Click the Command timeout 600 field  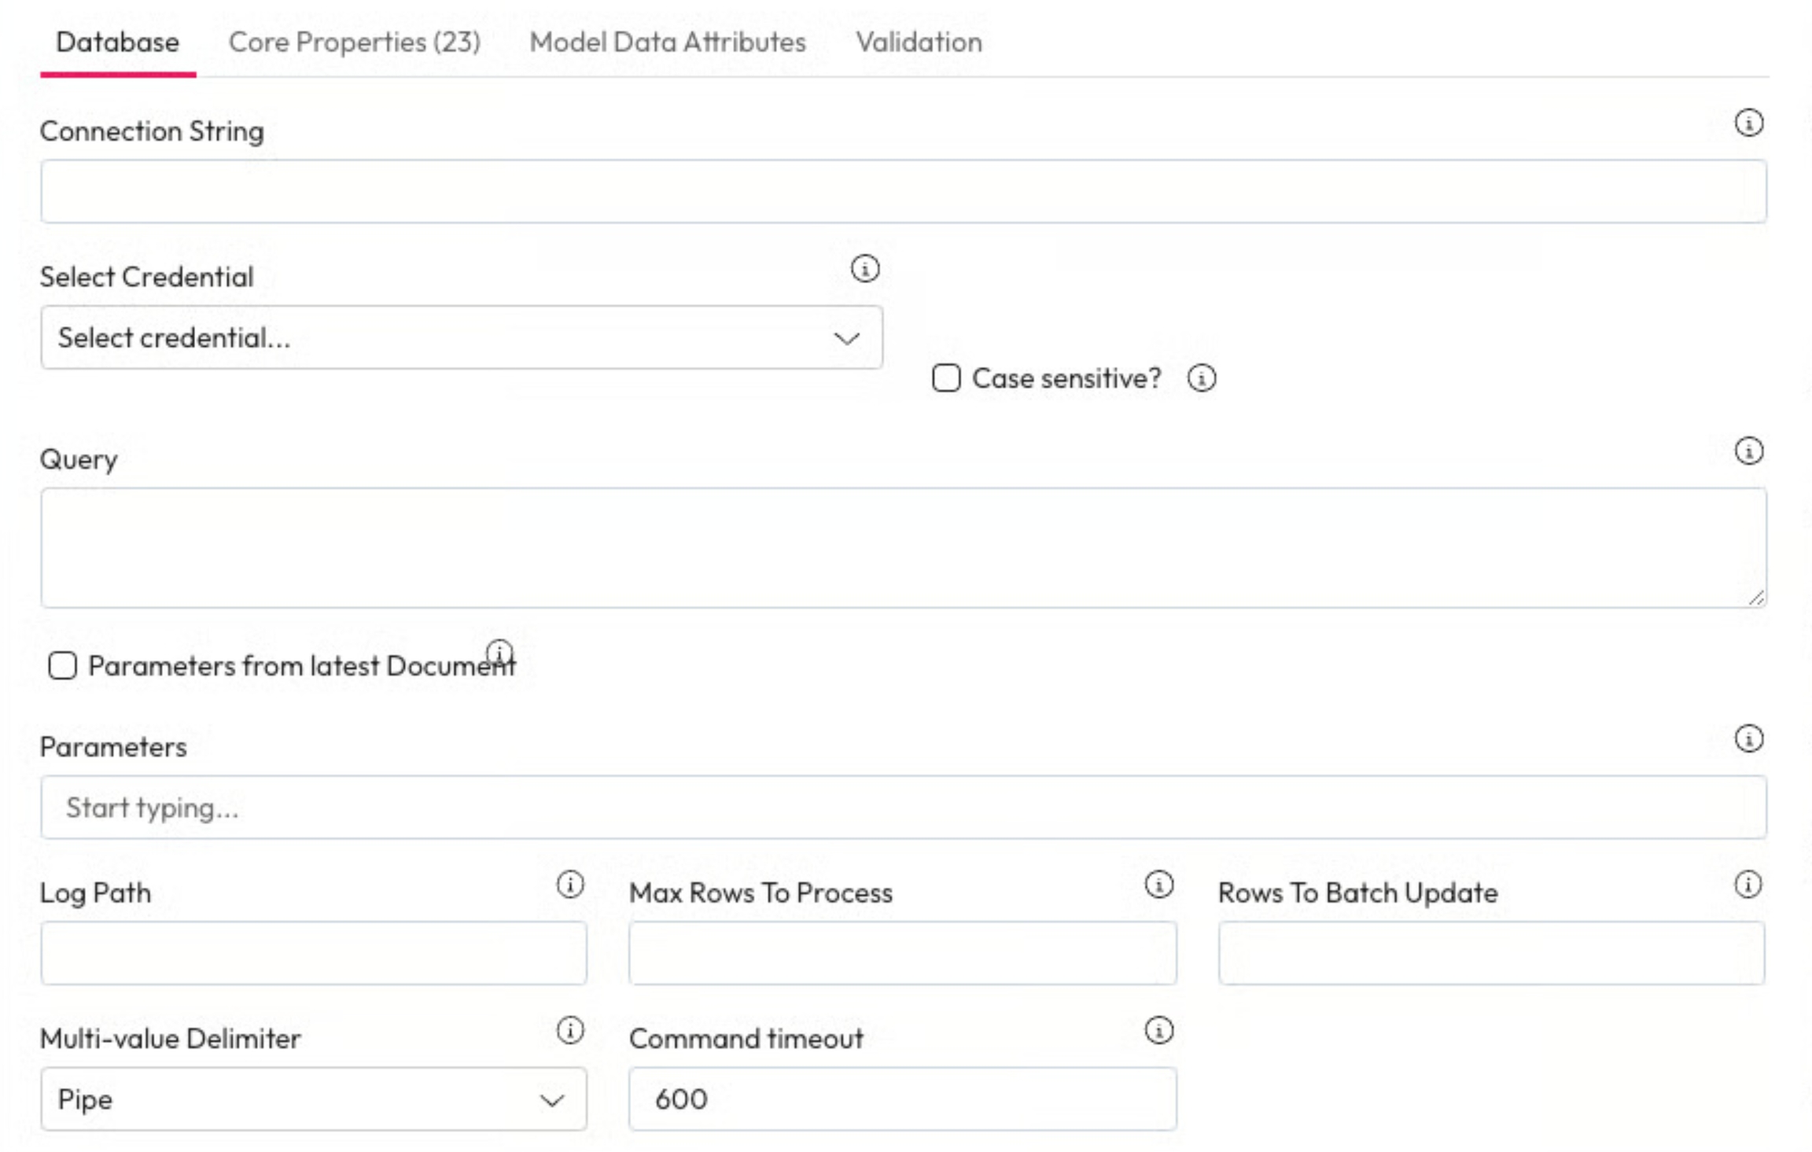tap(902, 1099)
